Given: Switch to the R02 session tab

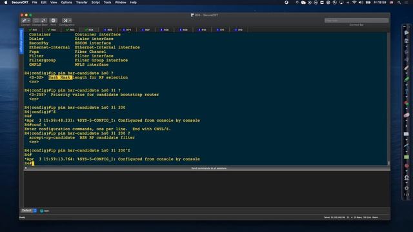Looking at the screenshot, I should [x=52, y=30].
